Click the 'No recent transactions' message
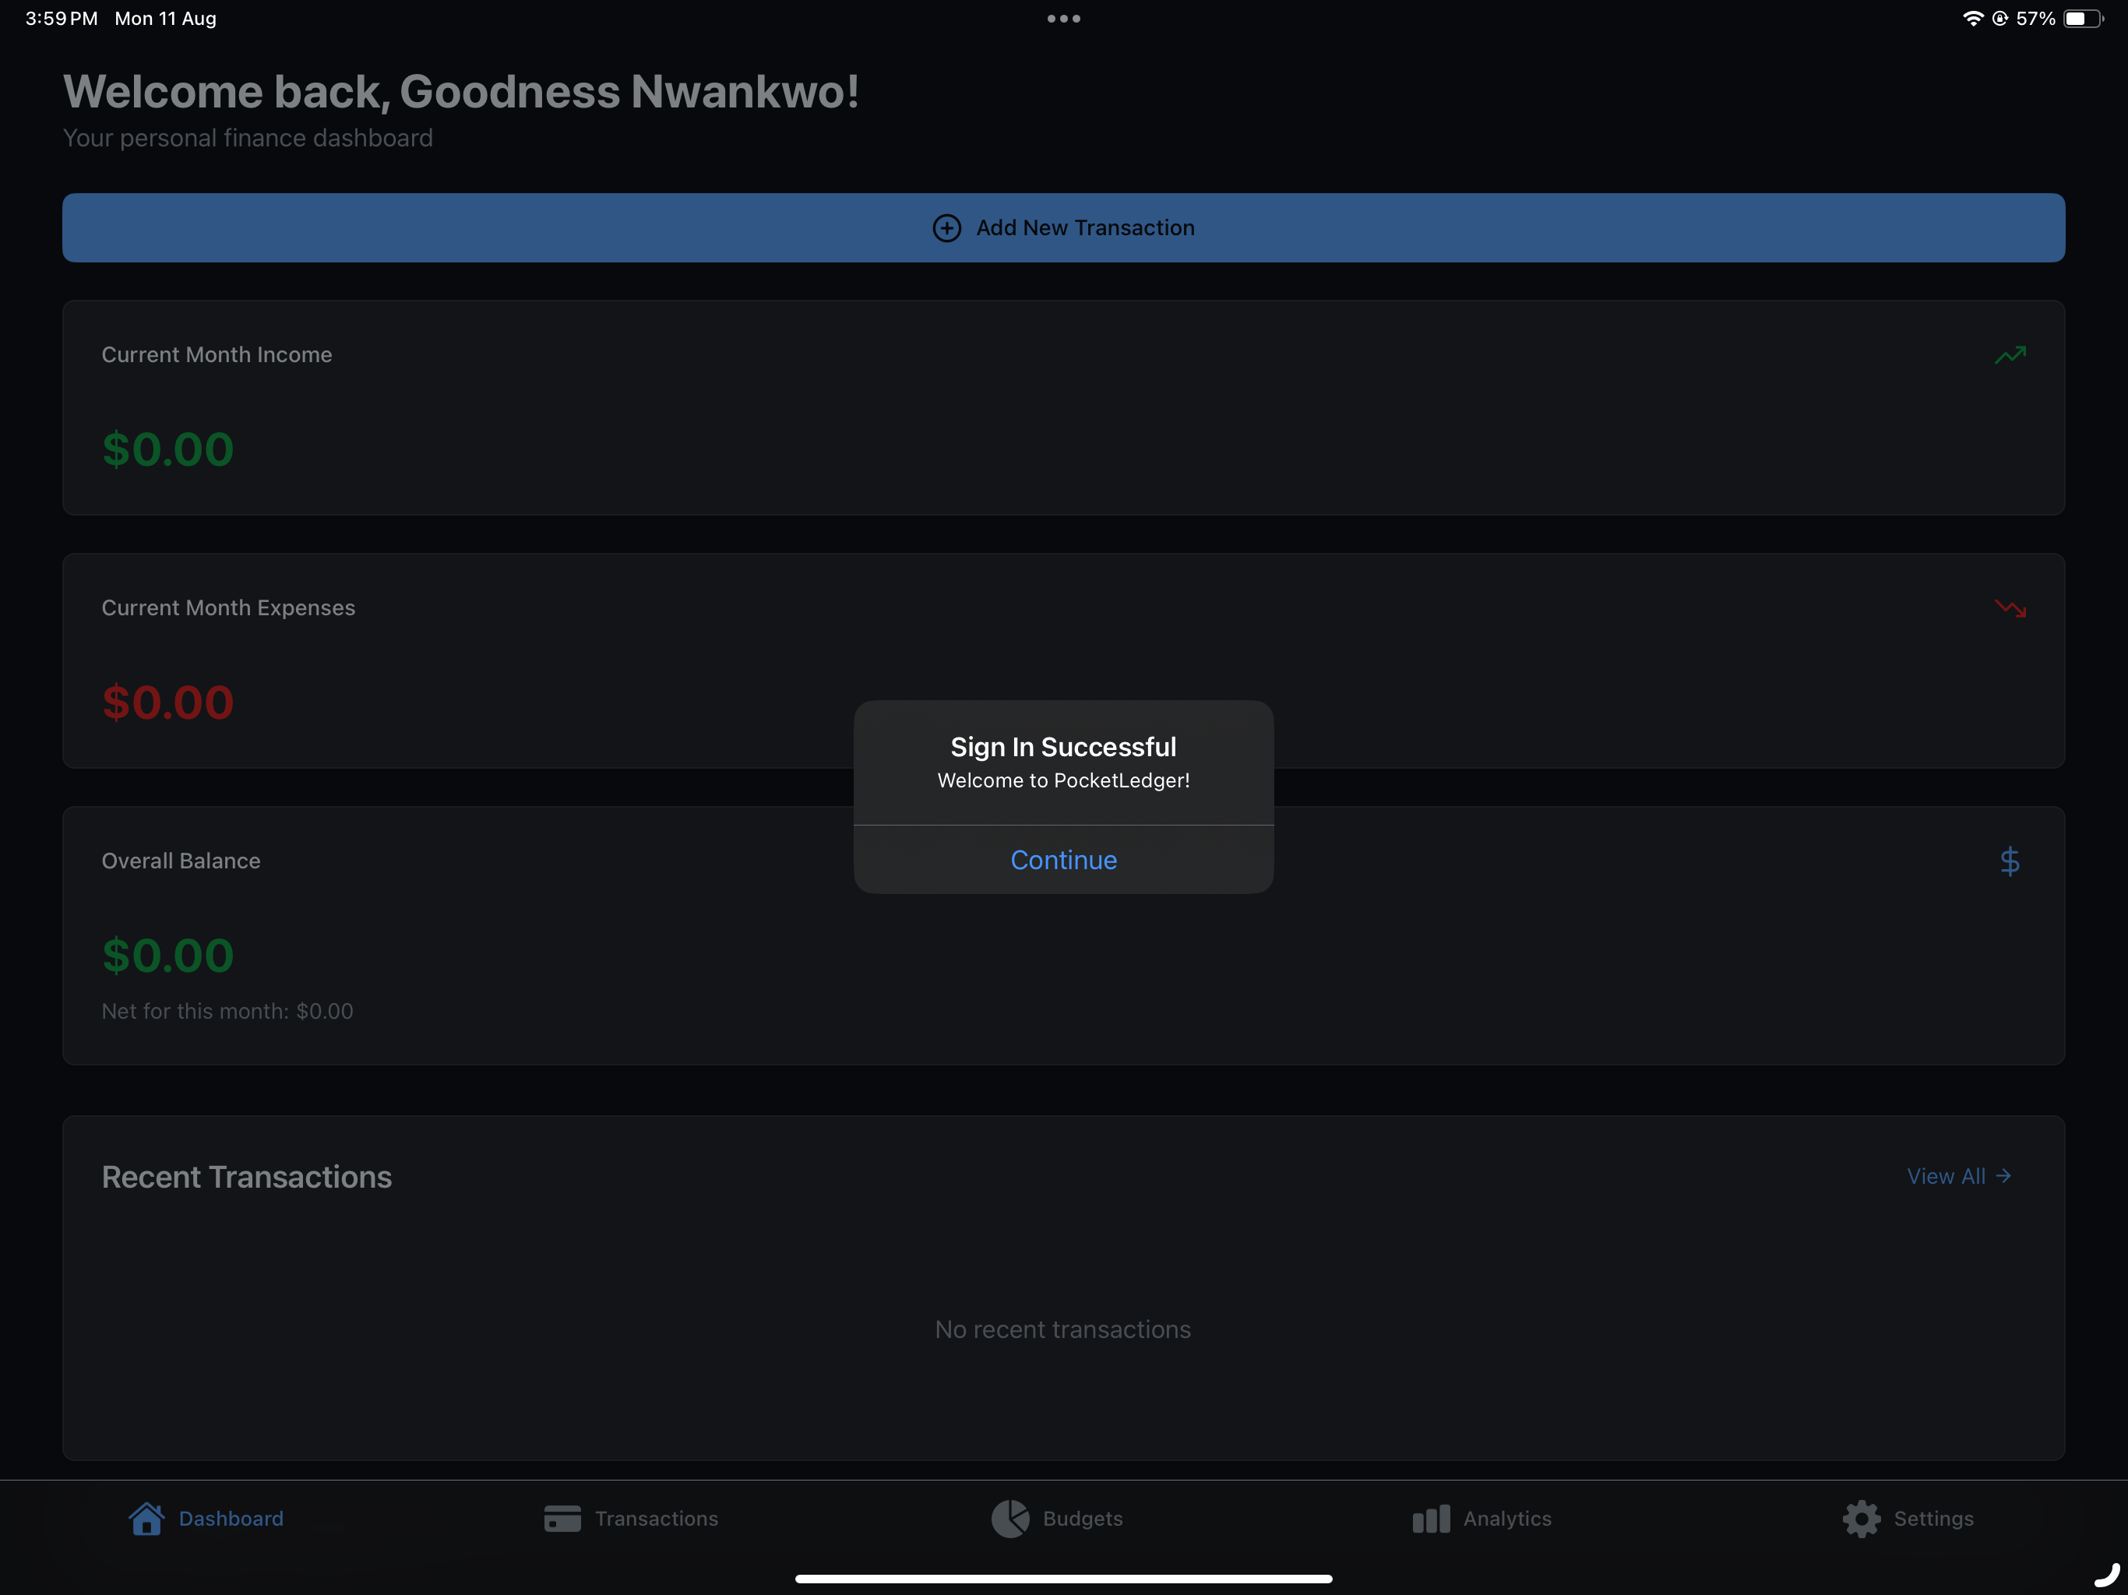The height and width of the screenshot is (1595, 2128). pos(1063,1329)
